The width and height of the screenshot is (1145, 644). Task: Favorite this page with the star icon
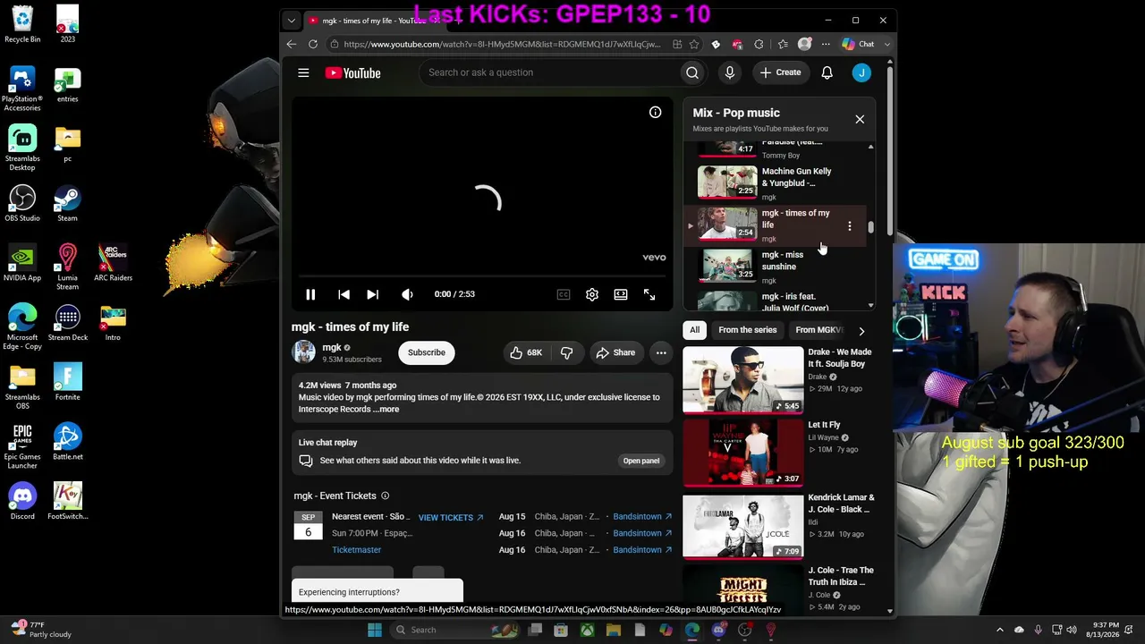pyautogui.click(x=694, y=44)
